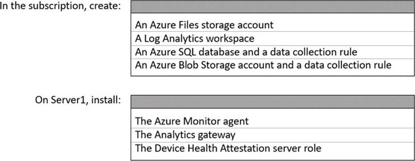Open the On Server1 install dropdown bar
The width and height of the screenshot is (415, 161).
pos(273,102)
